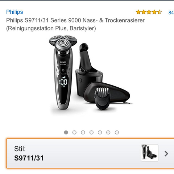Click the star rating icons
Screen dimensions: 174x174
coord(149,12)
